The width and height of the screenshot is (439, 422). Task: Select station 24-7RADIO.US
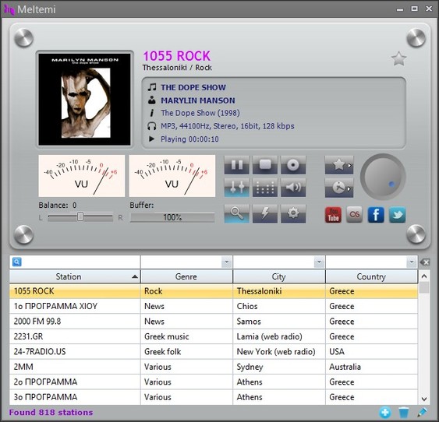(x=214, y=352)
